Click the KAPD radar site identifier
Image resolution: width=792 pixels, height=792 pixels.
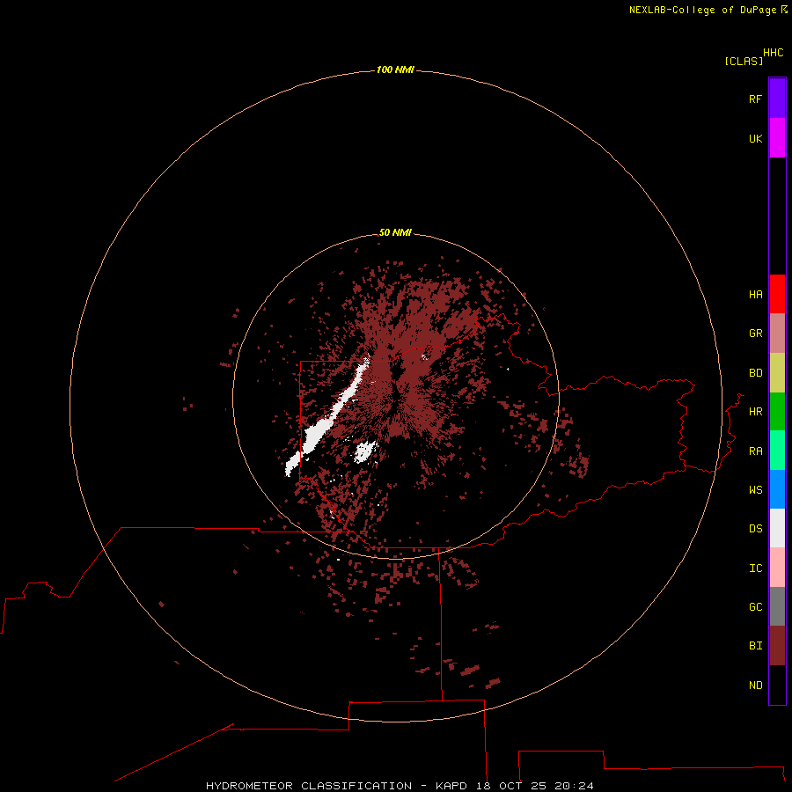pos(451,786)
